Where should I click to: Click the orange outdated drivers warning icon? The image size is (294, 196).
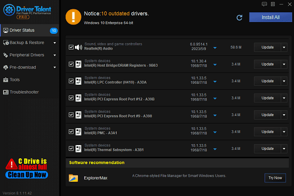click(73, 17)
